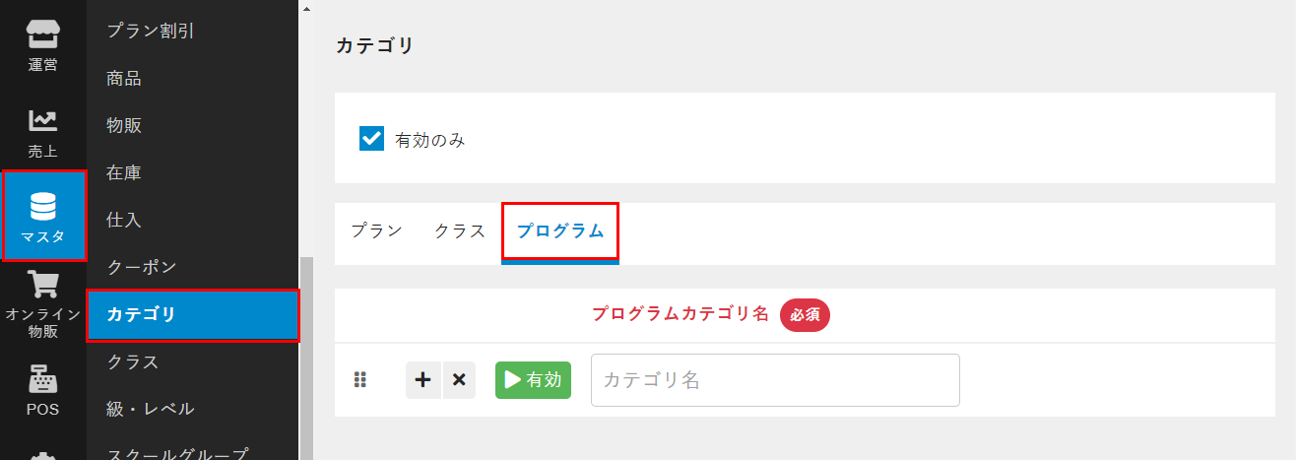Switch to the プラン tab

click(x=376, y=231)
